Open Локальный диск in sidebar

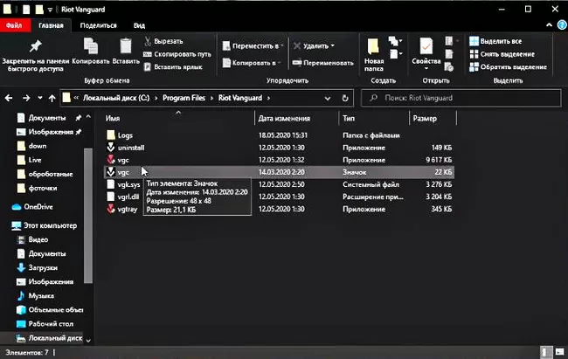55,338
